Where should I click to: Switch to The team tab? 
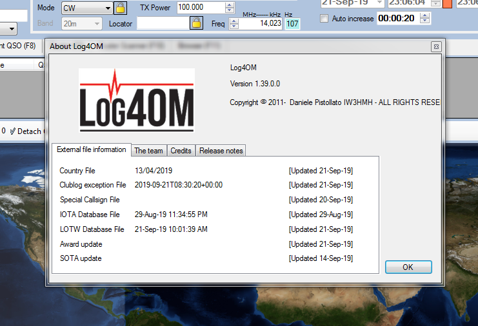tap(149, 151)
